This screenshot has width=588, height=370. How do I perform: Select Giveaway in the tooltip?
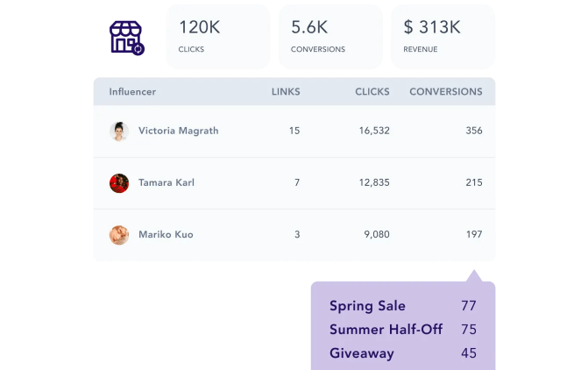coord(361,353)
